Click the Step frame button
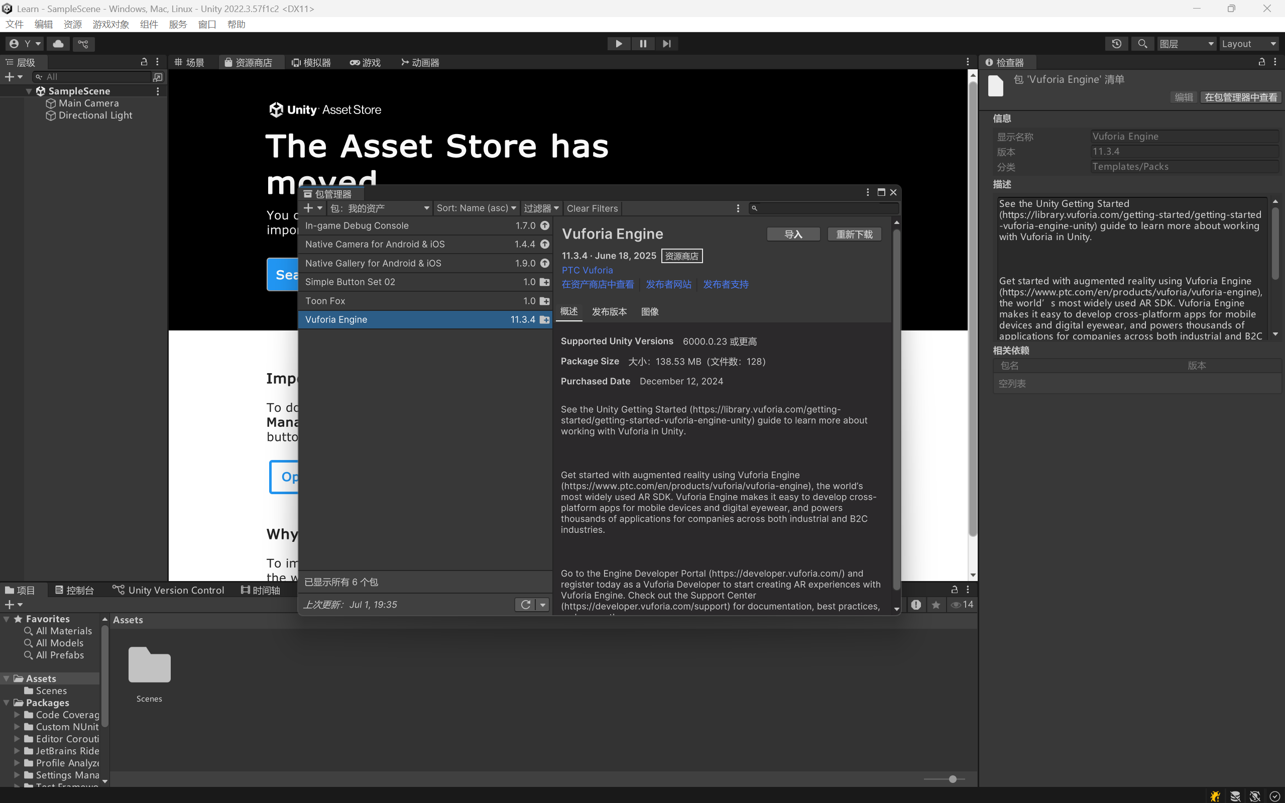 667,44
